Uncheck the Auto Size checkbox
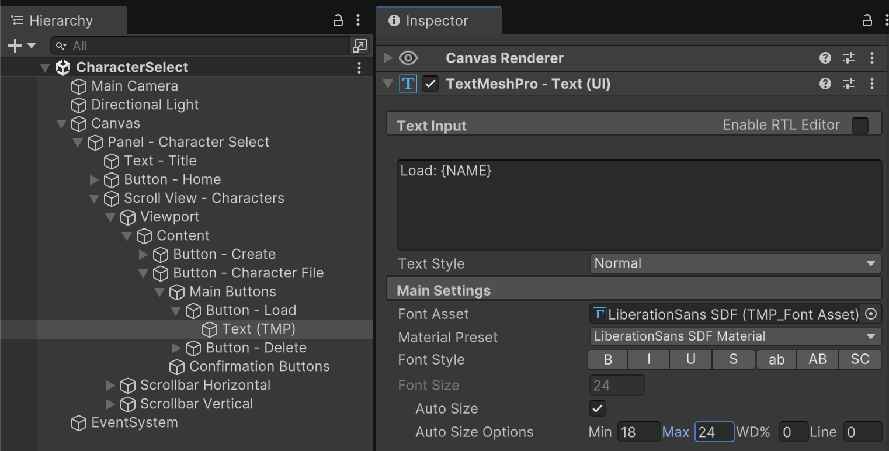This screenshot has width=889, height=451. [x=597, y=408]
